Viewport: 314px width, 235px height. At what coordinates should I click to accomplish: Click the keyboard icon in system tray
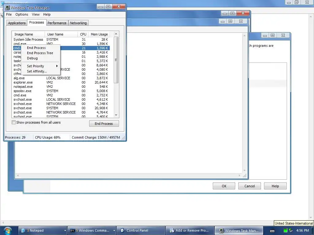tap(272, 231)
